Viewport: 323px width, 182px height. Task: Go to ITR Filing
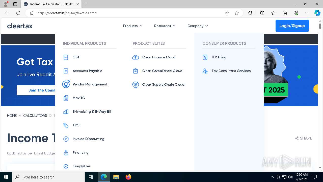coord(219,57)
